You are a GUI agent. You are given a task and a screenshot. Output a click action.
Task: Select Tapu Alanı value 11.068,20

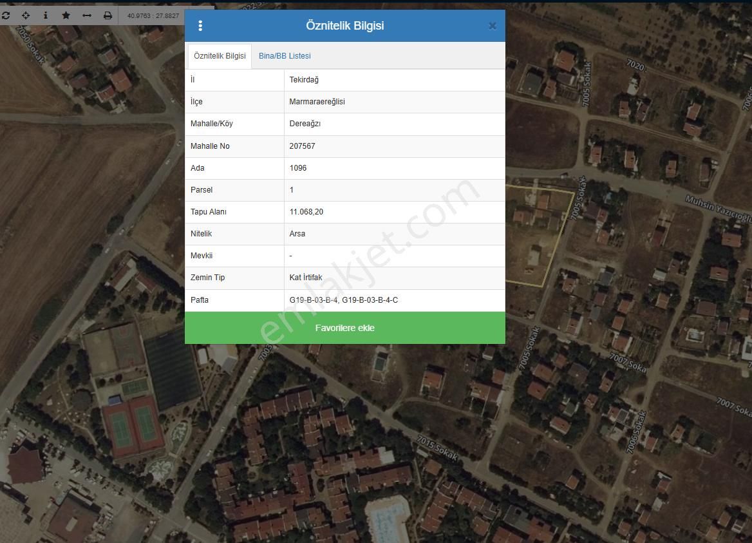point(306,211)
